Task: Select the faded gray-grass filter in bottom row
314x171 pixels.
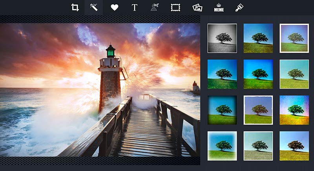Action: point(258,146)
